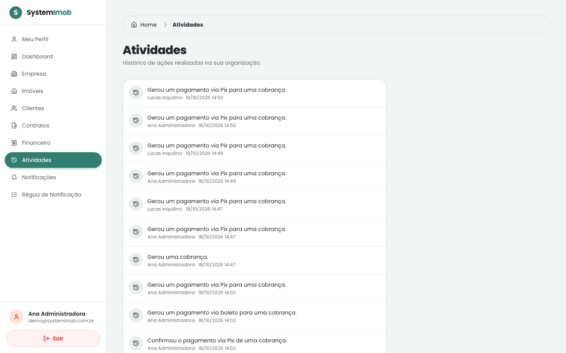This screenshot has width=566, height=353.
Task: Click the home icon in breadcrumb
Action: click(x=134, y=25)
